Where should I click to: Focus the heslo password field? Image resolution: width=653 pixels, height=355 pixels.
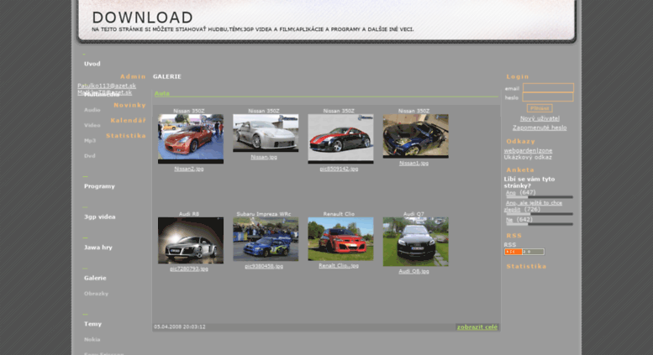pyautogui.click(x=548, y=97)
